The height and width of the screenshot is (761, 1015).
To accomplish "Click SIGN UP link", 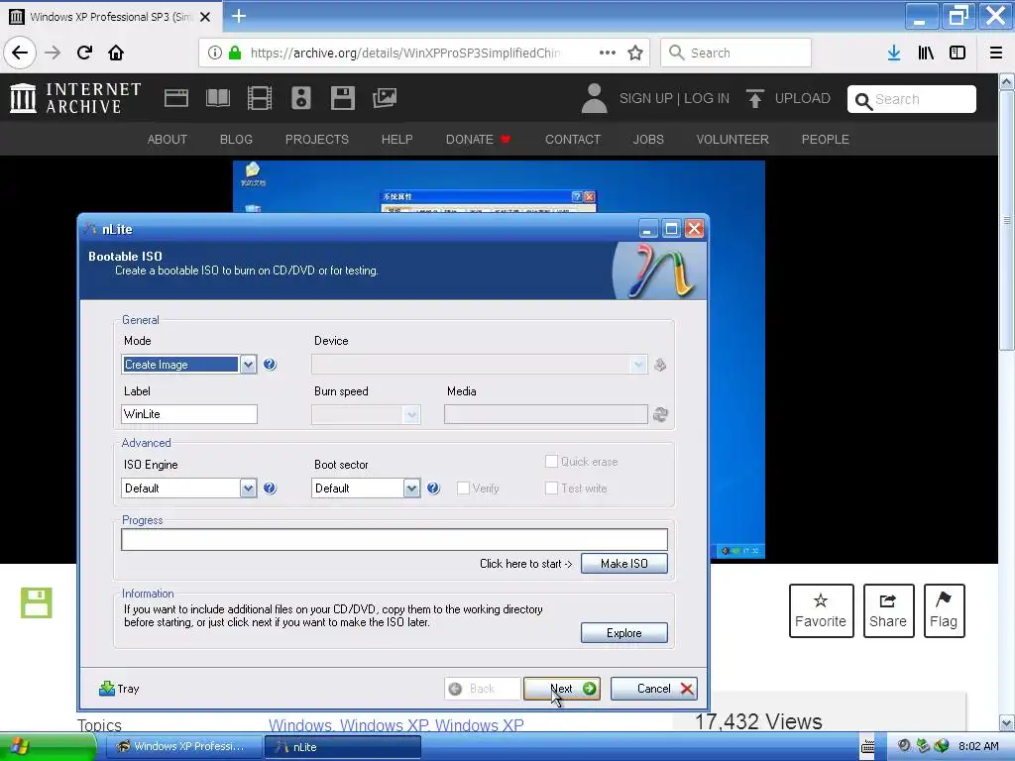I will point(645,98).
